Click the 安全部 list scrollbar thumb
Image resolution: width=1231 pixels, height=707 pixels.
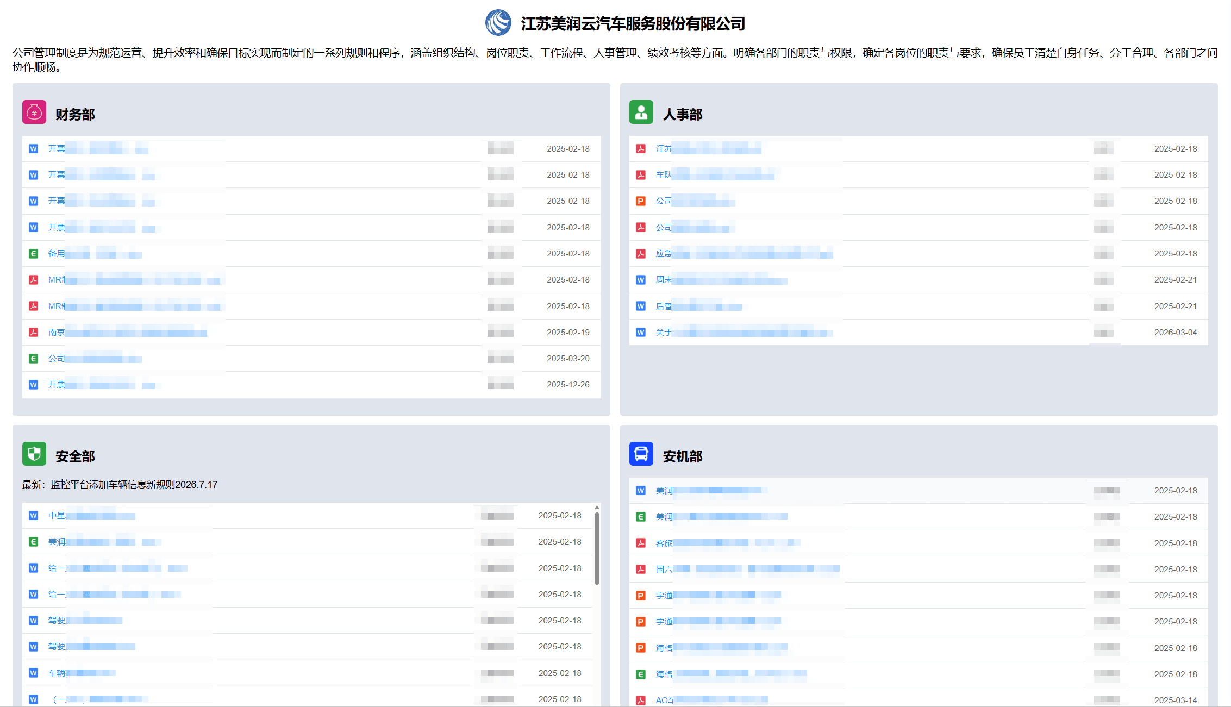click(597, 548)
